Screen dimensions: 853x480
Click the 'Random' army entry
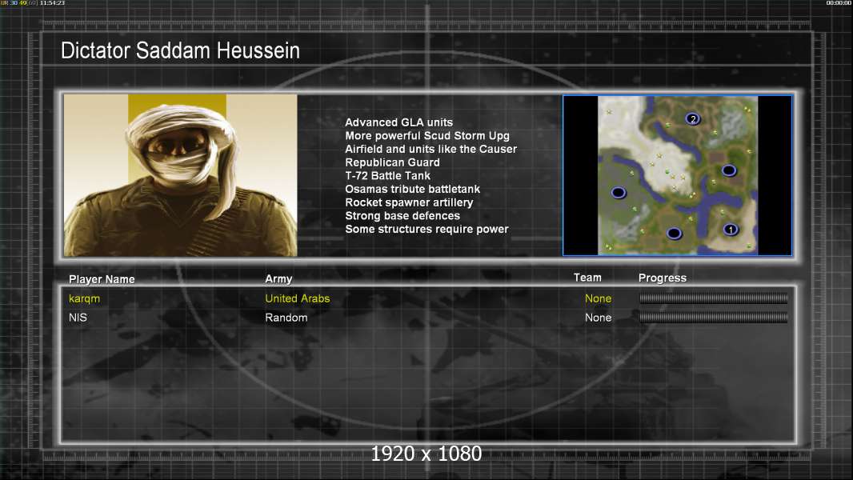tap(286, 318)
